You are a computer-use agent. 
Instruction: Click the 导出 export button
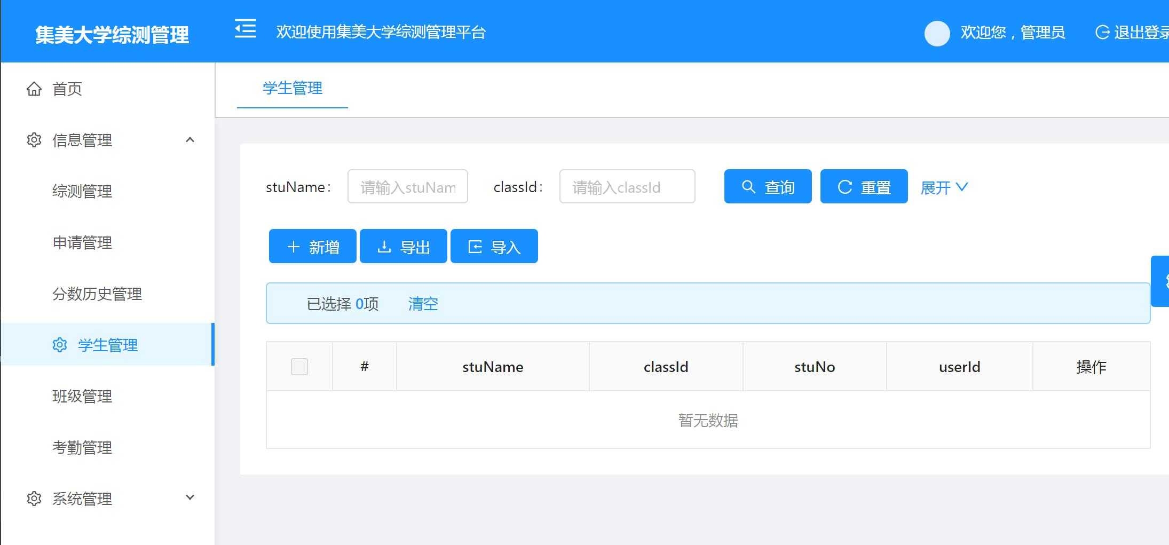403,246
